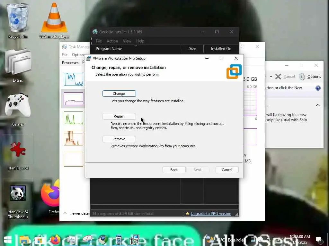Switch to Geek Uninstaller trash icon on taskbar
Image resolution: width=329 pixels, height=246 pixels.
point(119,240)
